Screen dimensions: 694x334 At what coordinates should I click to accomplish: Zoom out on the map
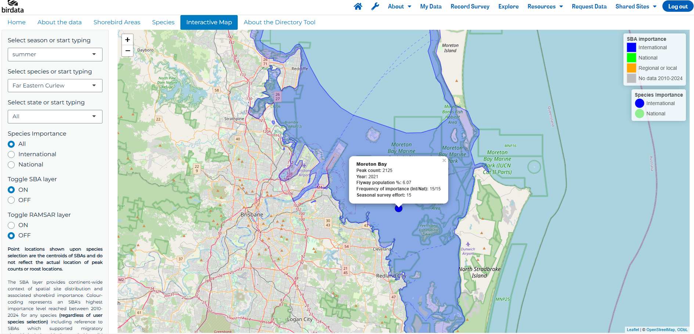pos(127,51)
